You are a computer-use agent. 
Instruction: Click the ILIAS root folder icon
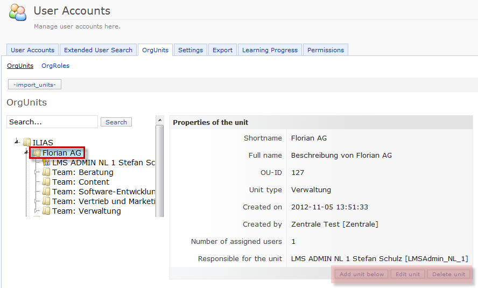pyautogui.click(x=27, y=143)
